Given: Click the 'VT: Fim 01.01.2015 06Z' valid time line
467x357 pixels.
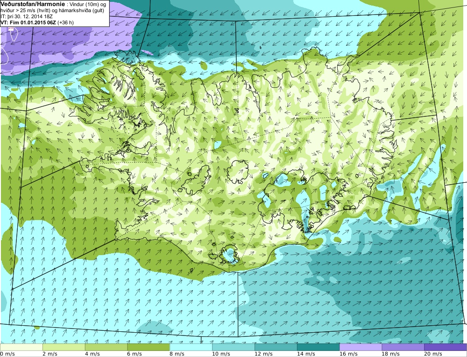Looking at the screenshot, I should [x=37, y=22].
